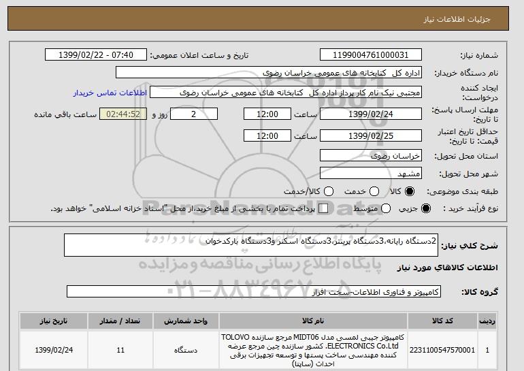The height and width of the screenshot is (371, 524).
Task: Click the remaining days field showing 2
Action: click(x=194, y=114)
